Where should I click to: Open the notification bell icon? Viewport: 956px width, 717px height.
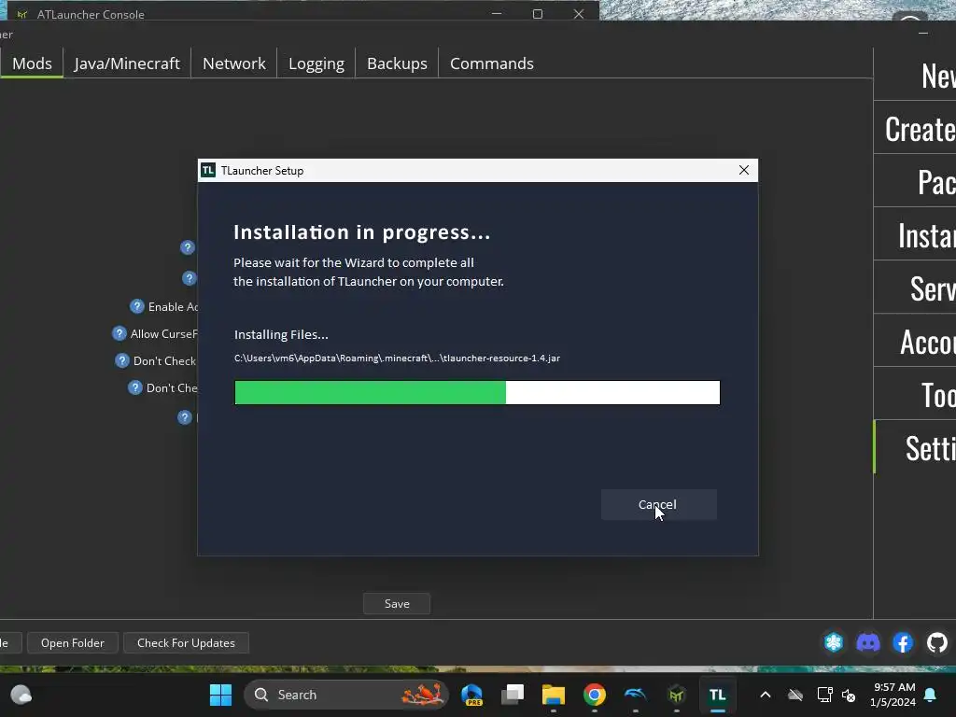(x=931, y=695)
